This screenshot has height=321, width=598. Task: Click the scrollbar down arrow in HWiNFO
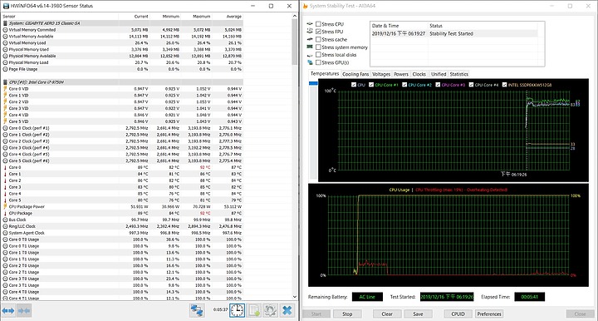tap(294, 297)
